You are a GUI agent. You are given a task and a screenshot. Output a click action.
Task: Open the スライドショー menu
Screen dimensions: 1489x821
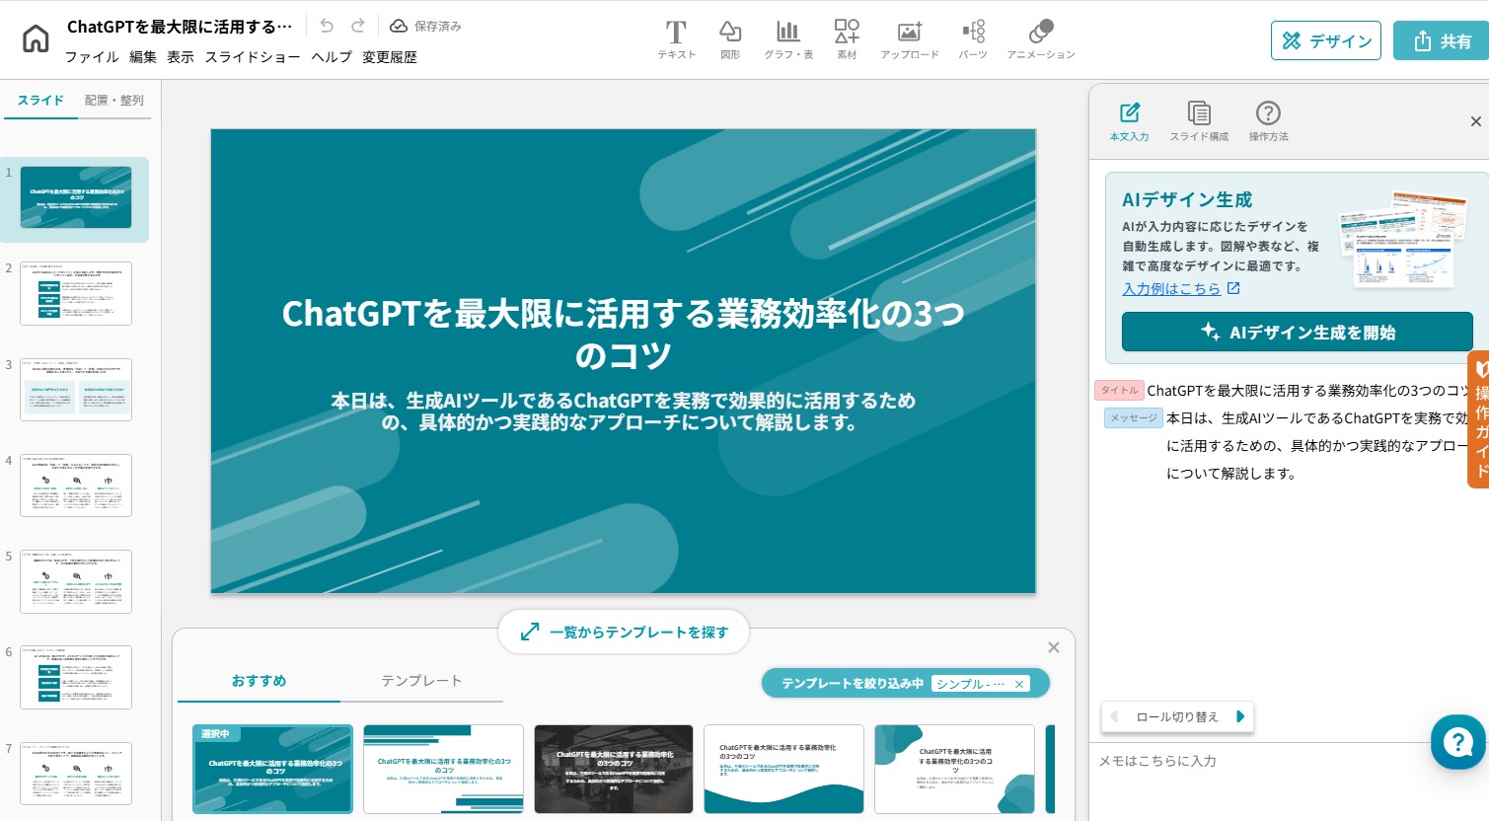(253, 57)
